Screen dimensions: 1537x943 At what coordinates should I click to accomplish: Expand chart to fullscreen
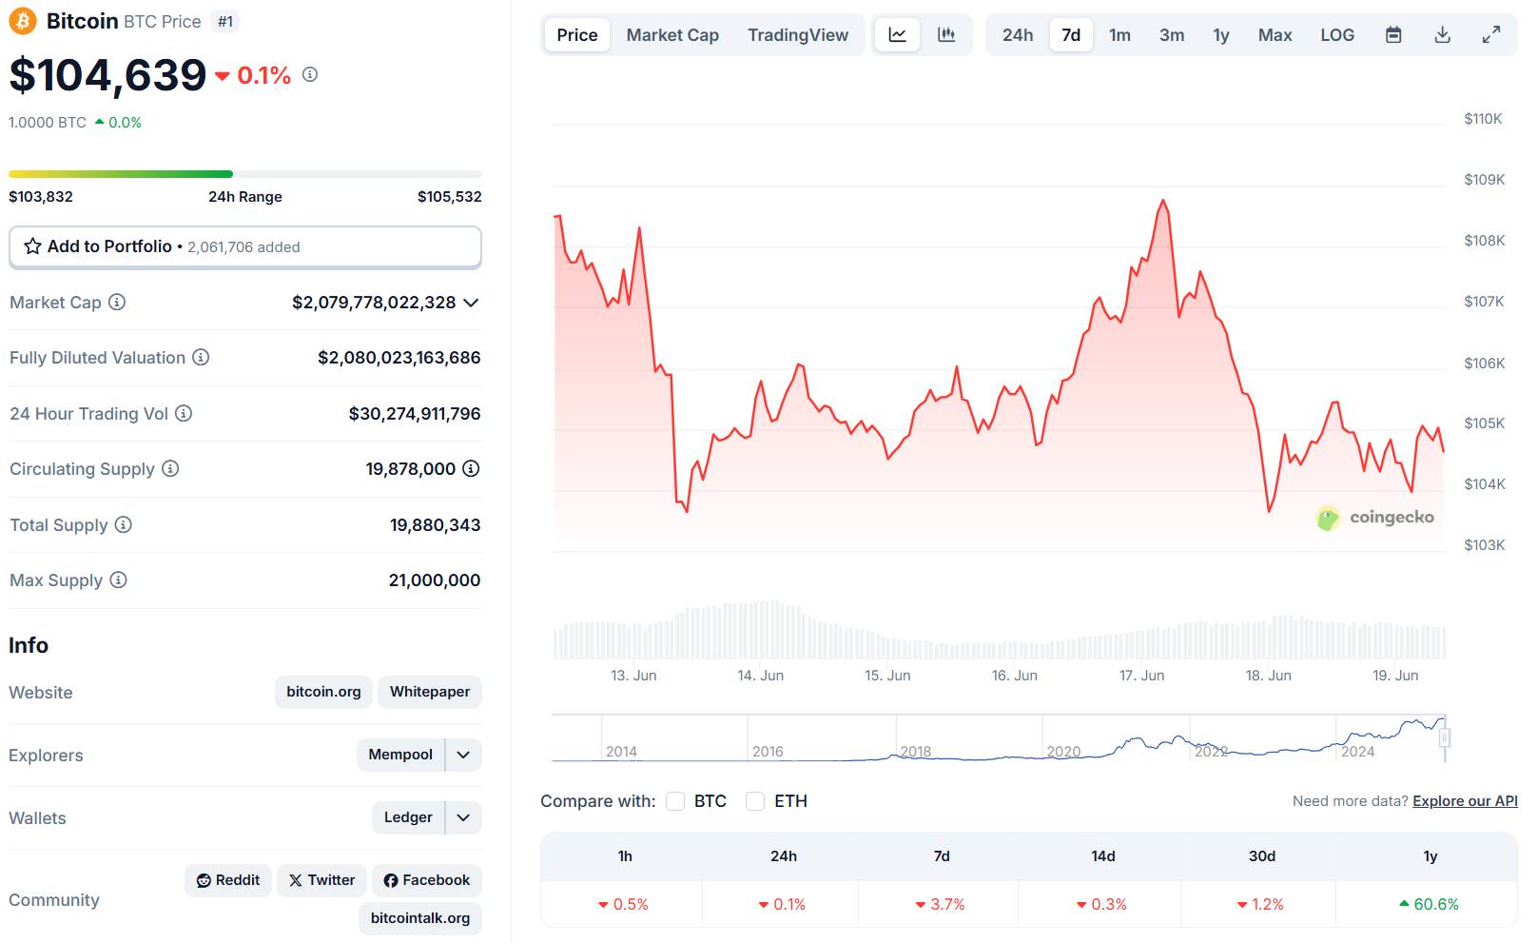(1488, 34)
